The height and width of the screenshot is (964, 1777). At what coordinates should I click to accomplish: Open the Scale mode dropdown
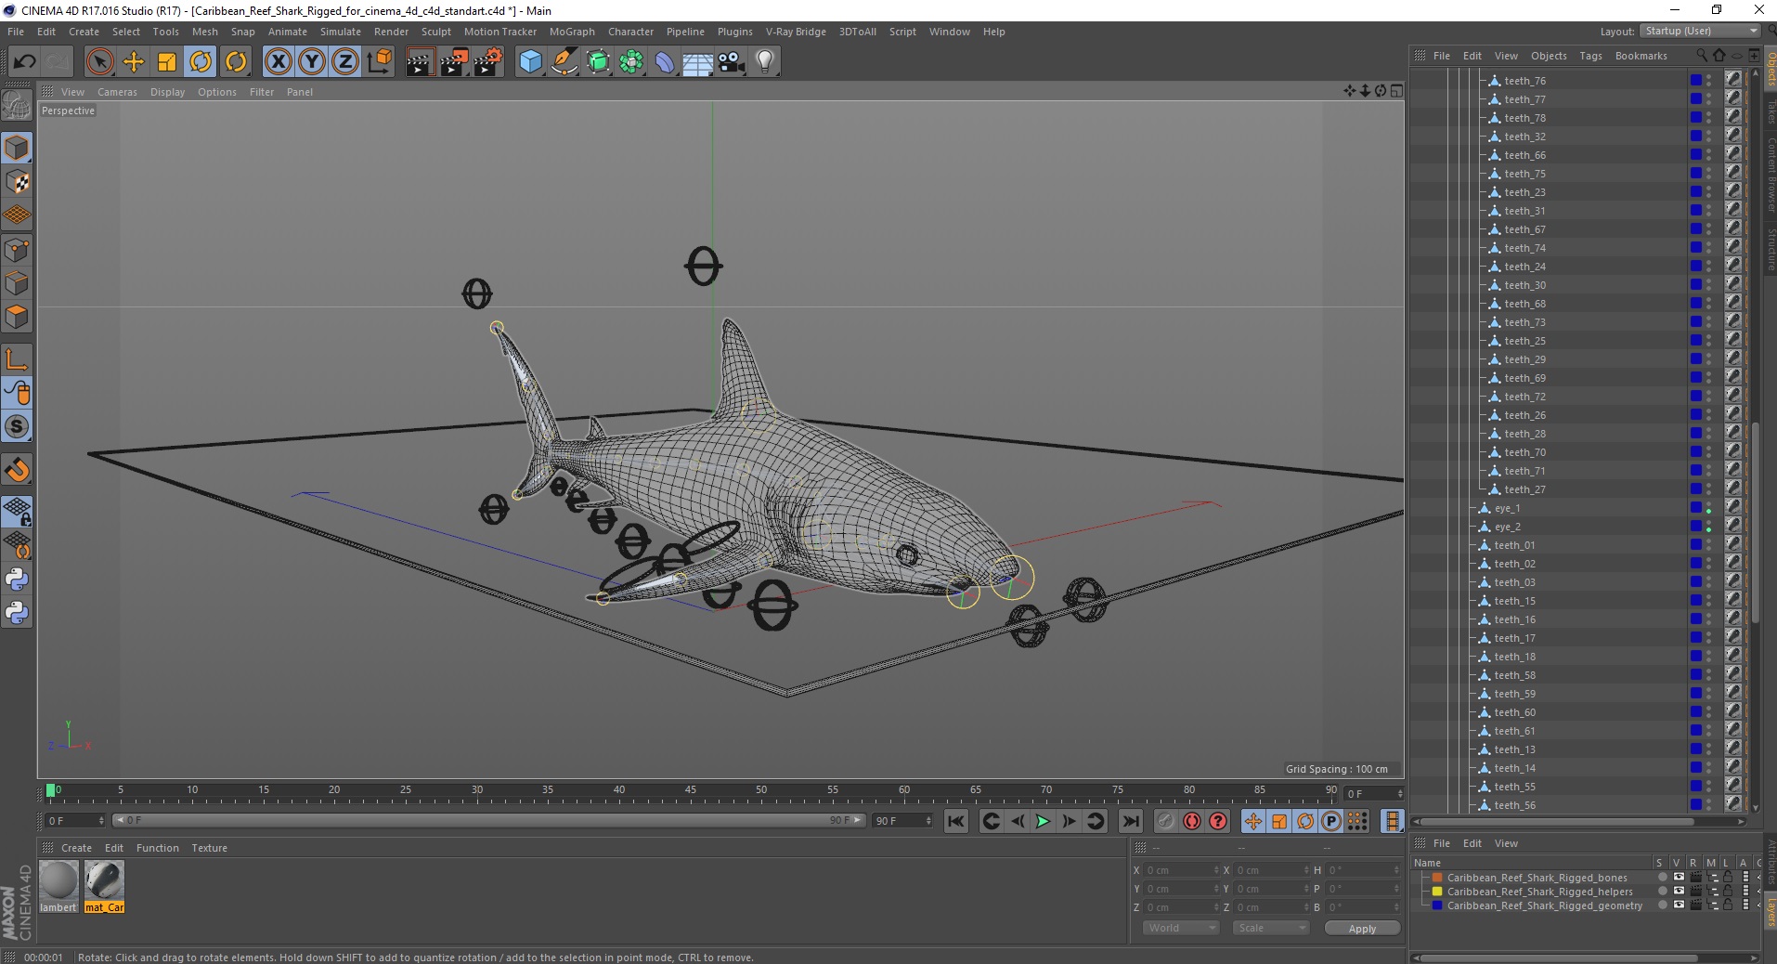click(1270, 928)
